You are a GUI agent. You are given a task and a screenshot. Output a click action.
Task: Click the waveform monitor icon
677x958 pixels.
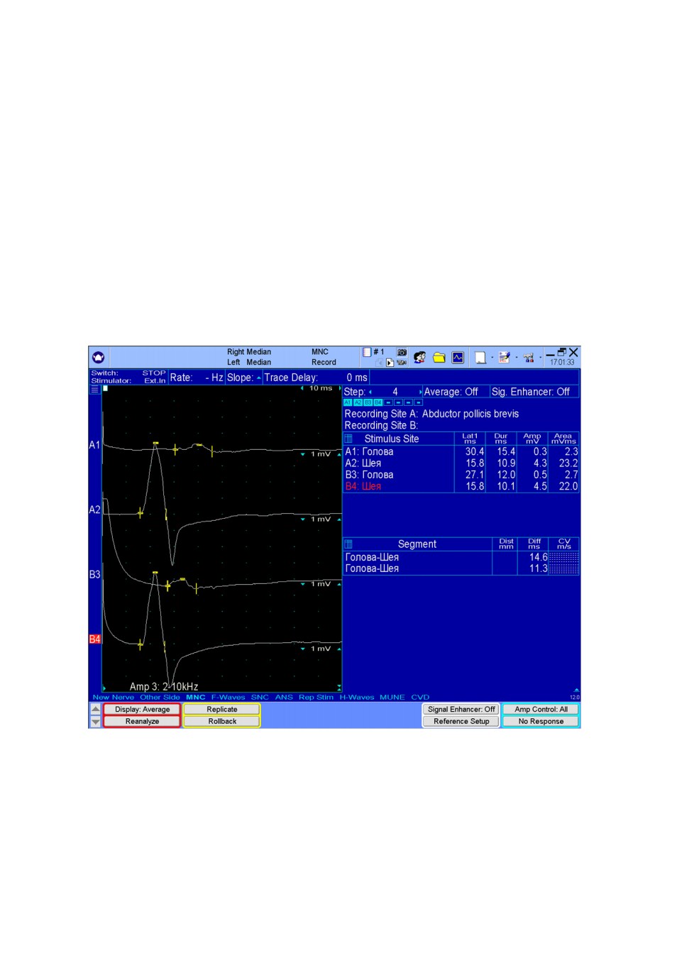458,358
